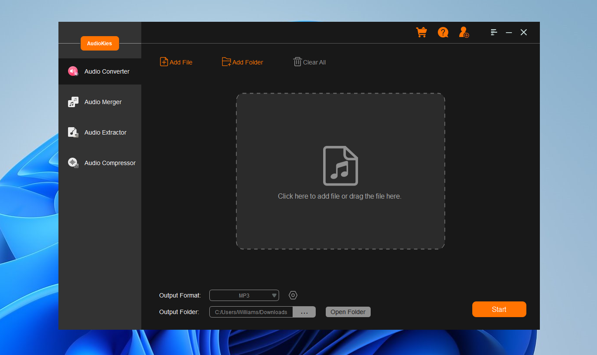Click the output format settings gear icon
The height and width of the screenshot is (355, 597).
(293, 295)
